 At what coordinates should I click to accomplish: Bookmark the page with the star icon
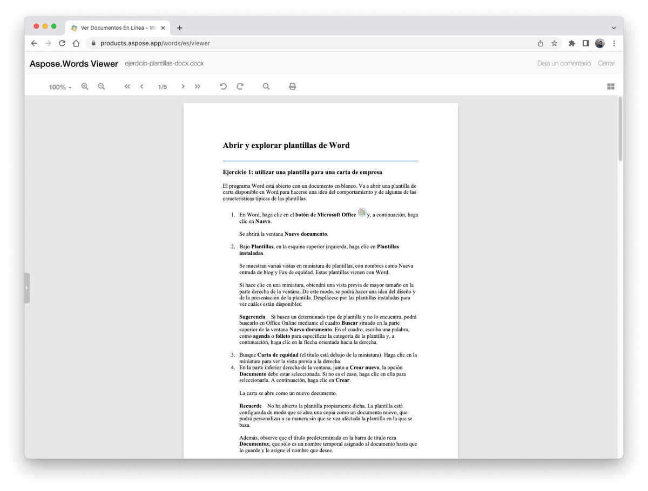pyautogui.click(x=554, y=43)
